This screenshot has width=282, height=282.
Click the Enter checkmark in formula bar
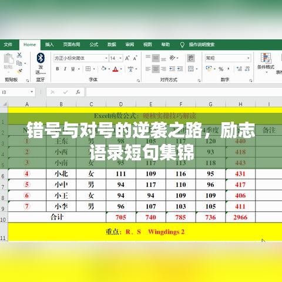[65, 92]
